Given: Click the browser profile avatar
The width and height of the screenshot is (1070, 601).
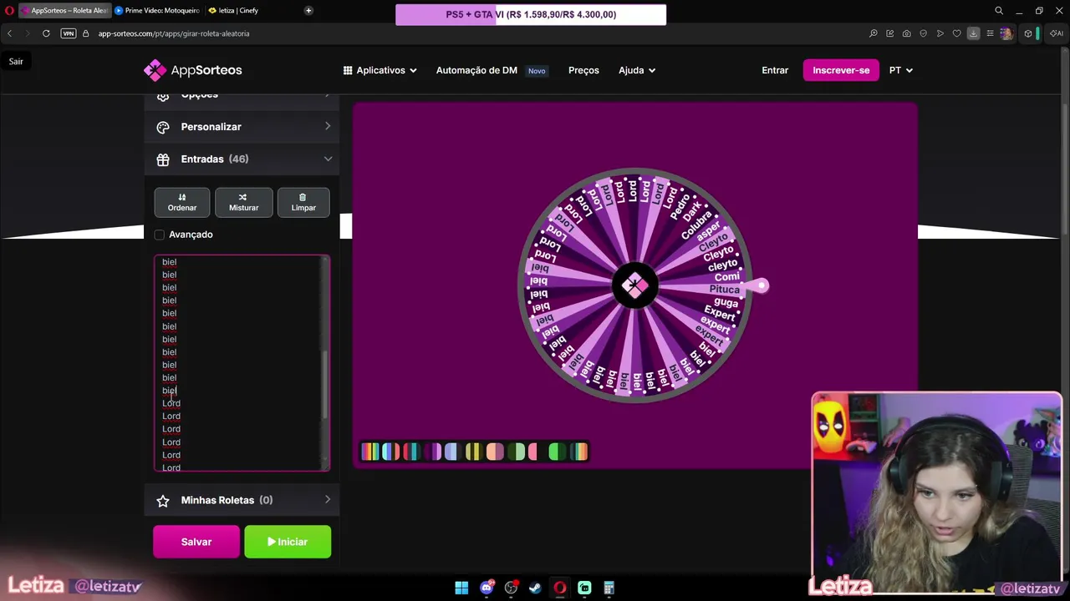Looking at the screenshot, I should [x=1006, y=33].
